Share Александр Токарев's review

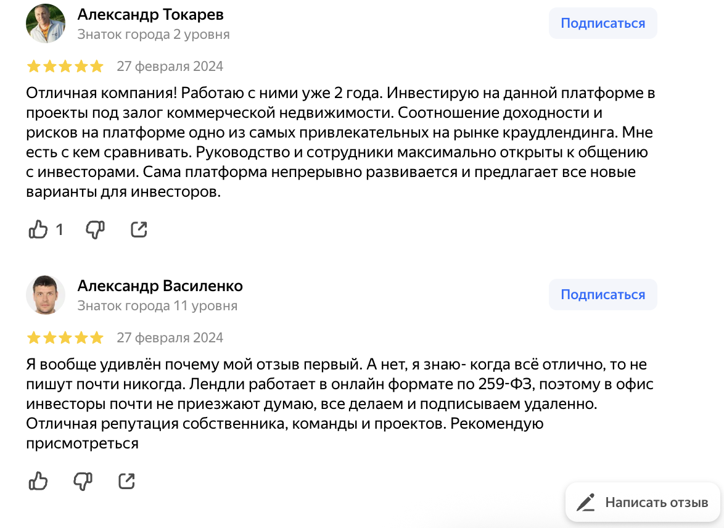tap(139, 230)
